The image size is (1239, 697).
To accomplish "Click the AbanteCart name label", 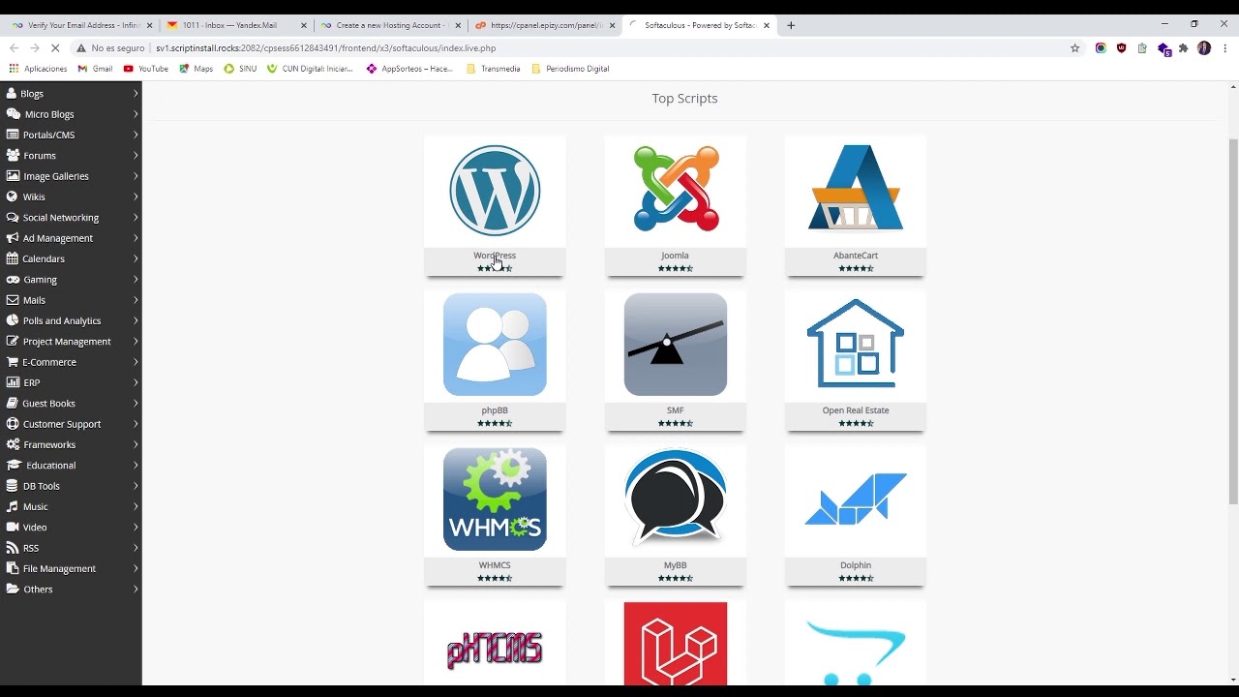I will (x=856, y=256).
